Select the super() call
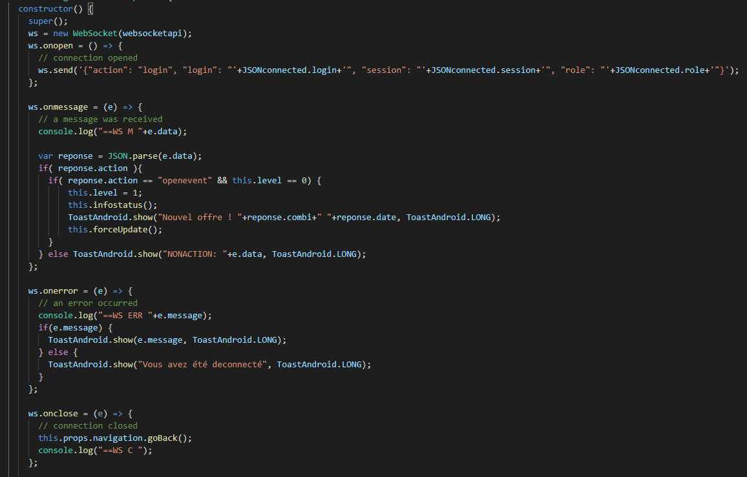Screen dimensions: 747x477 pos(45,21)
